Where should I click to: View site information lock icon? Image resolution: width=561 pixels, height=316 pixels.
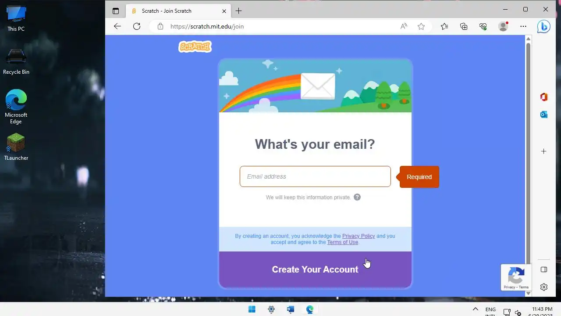(160, 26)
